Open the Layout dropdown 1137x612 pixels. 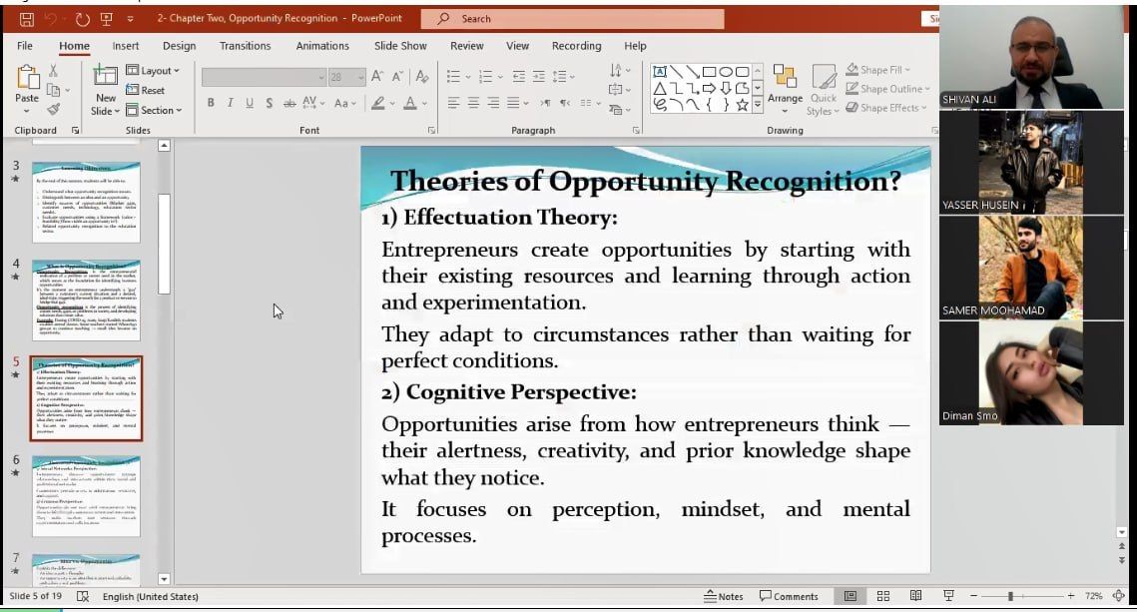point(153,71)
